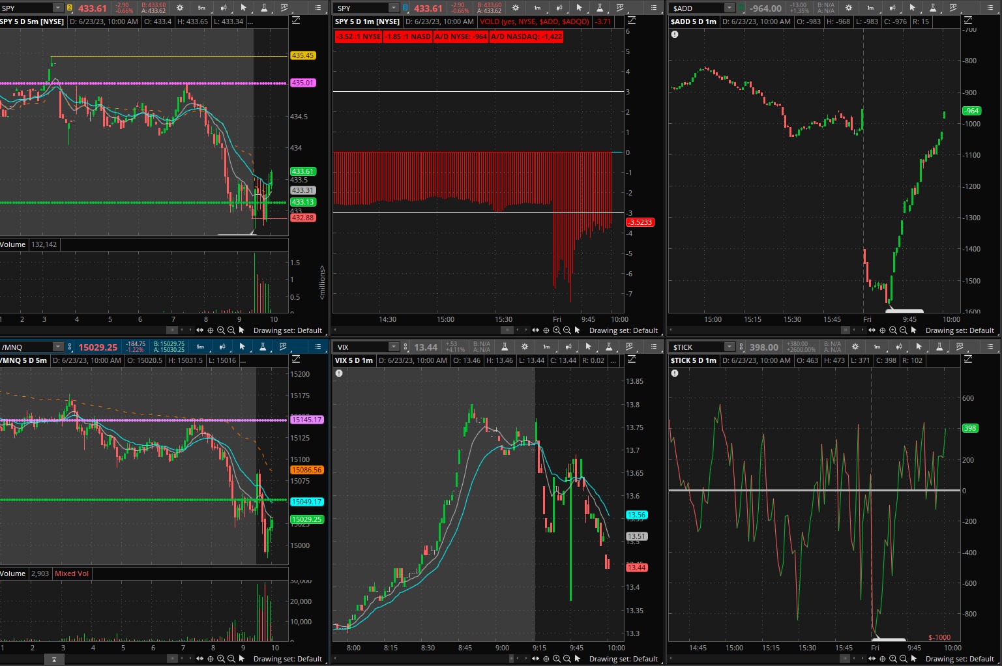Zoom in on VIX chart bottom bar

point(557,659)
